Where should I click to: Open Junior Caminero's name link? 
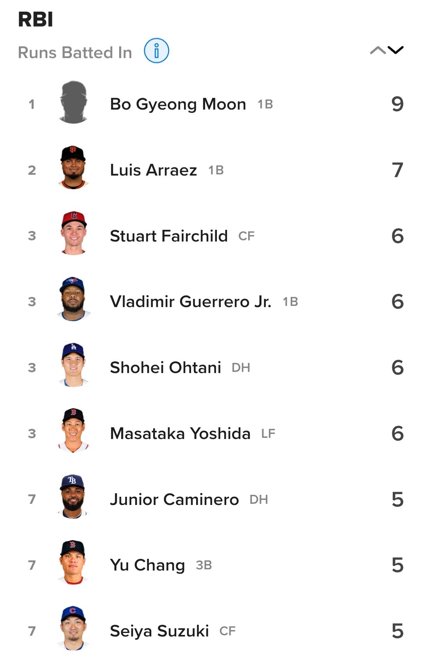174,499
